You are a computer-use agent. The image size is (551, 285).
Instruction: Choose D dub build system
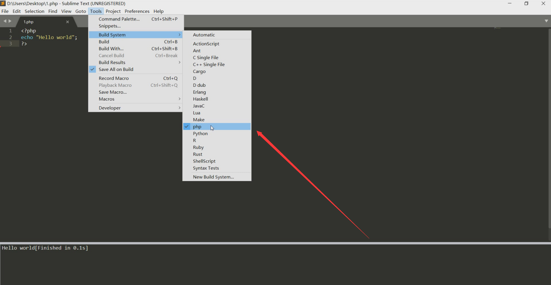point(217,85)
